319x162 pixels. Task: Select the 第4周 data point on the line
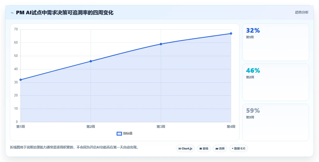(x=231, y=33)
